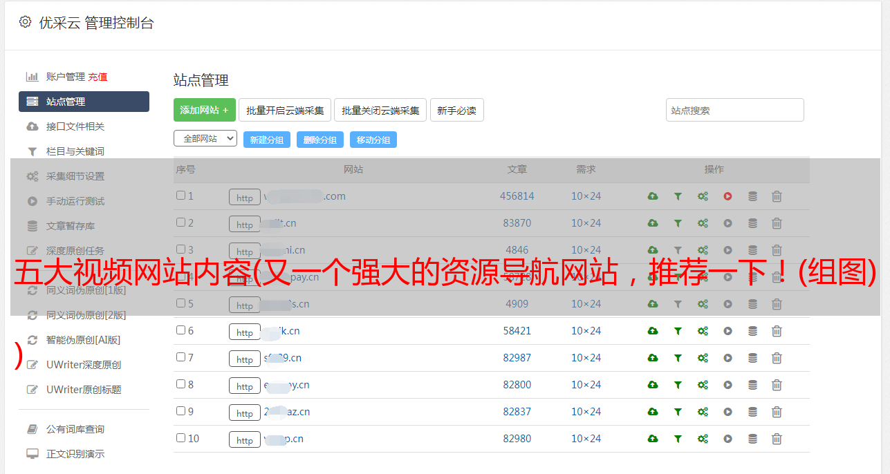Image resolution: width=890 pixels, height=474 pixels.
Task: Click the red play icon in row 1
Action: pos(727,196)
